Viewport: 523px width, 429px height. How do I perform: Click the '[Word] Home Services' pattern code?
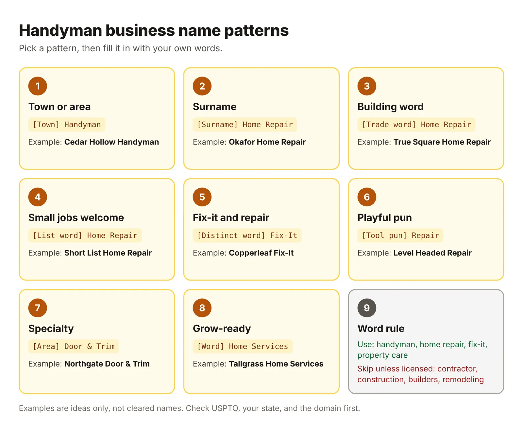point(243,346)
